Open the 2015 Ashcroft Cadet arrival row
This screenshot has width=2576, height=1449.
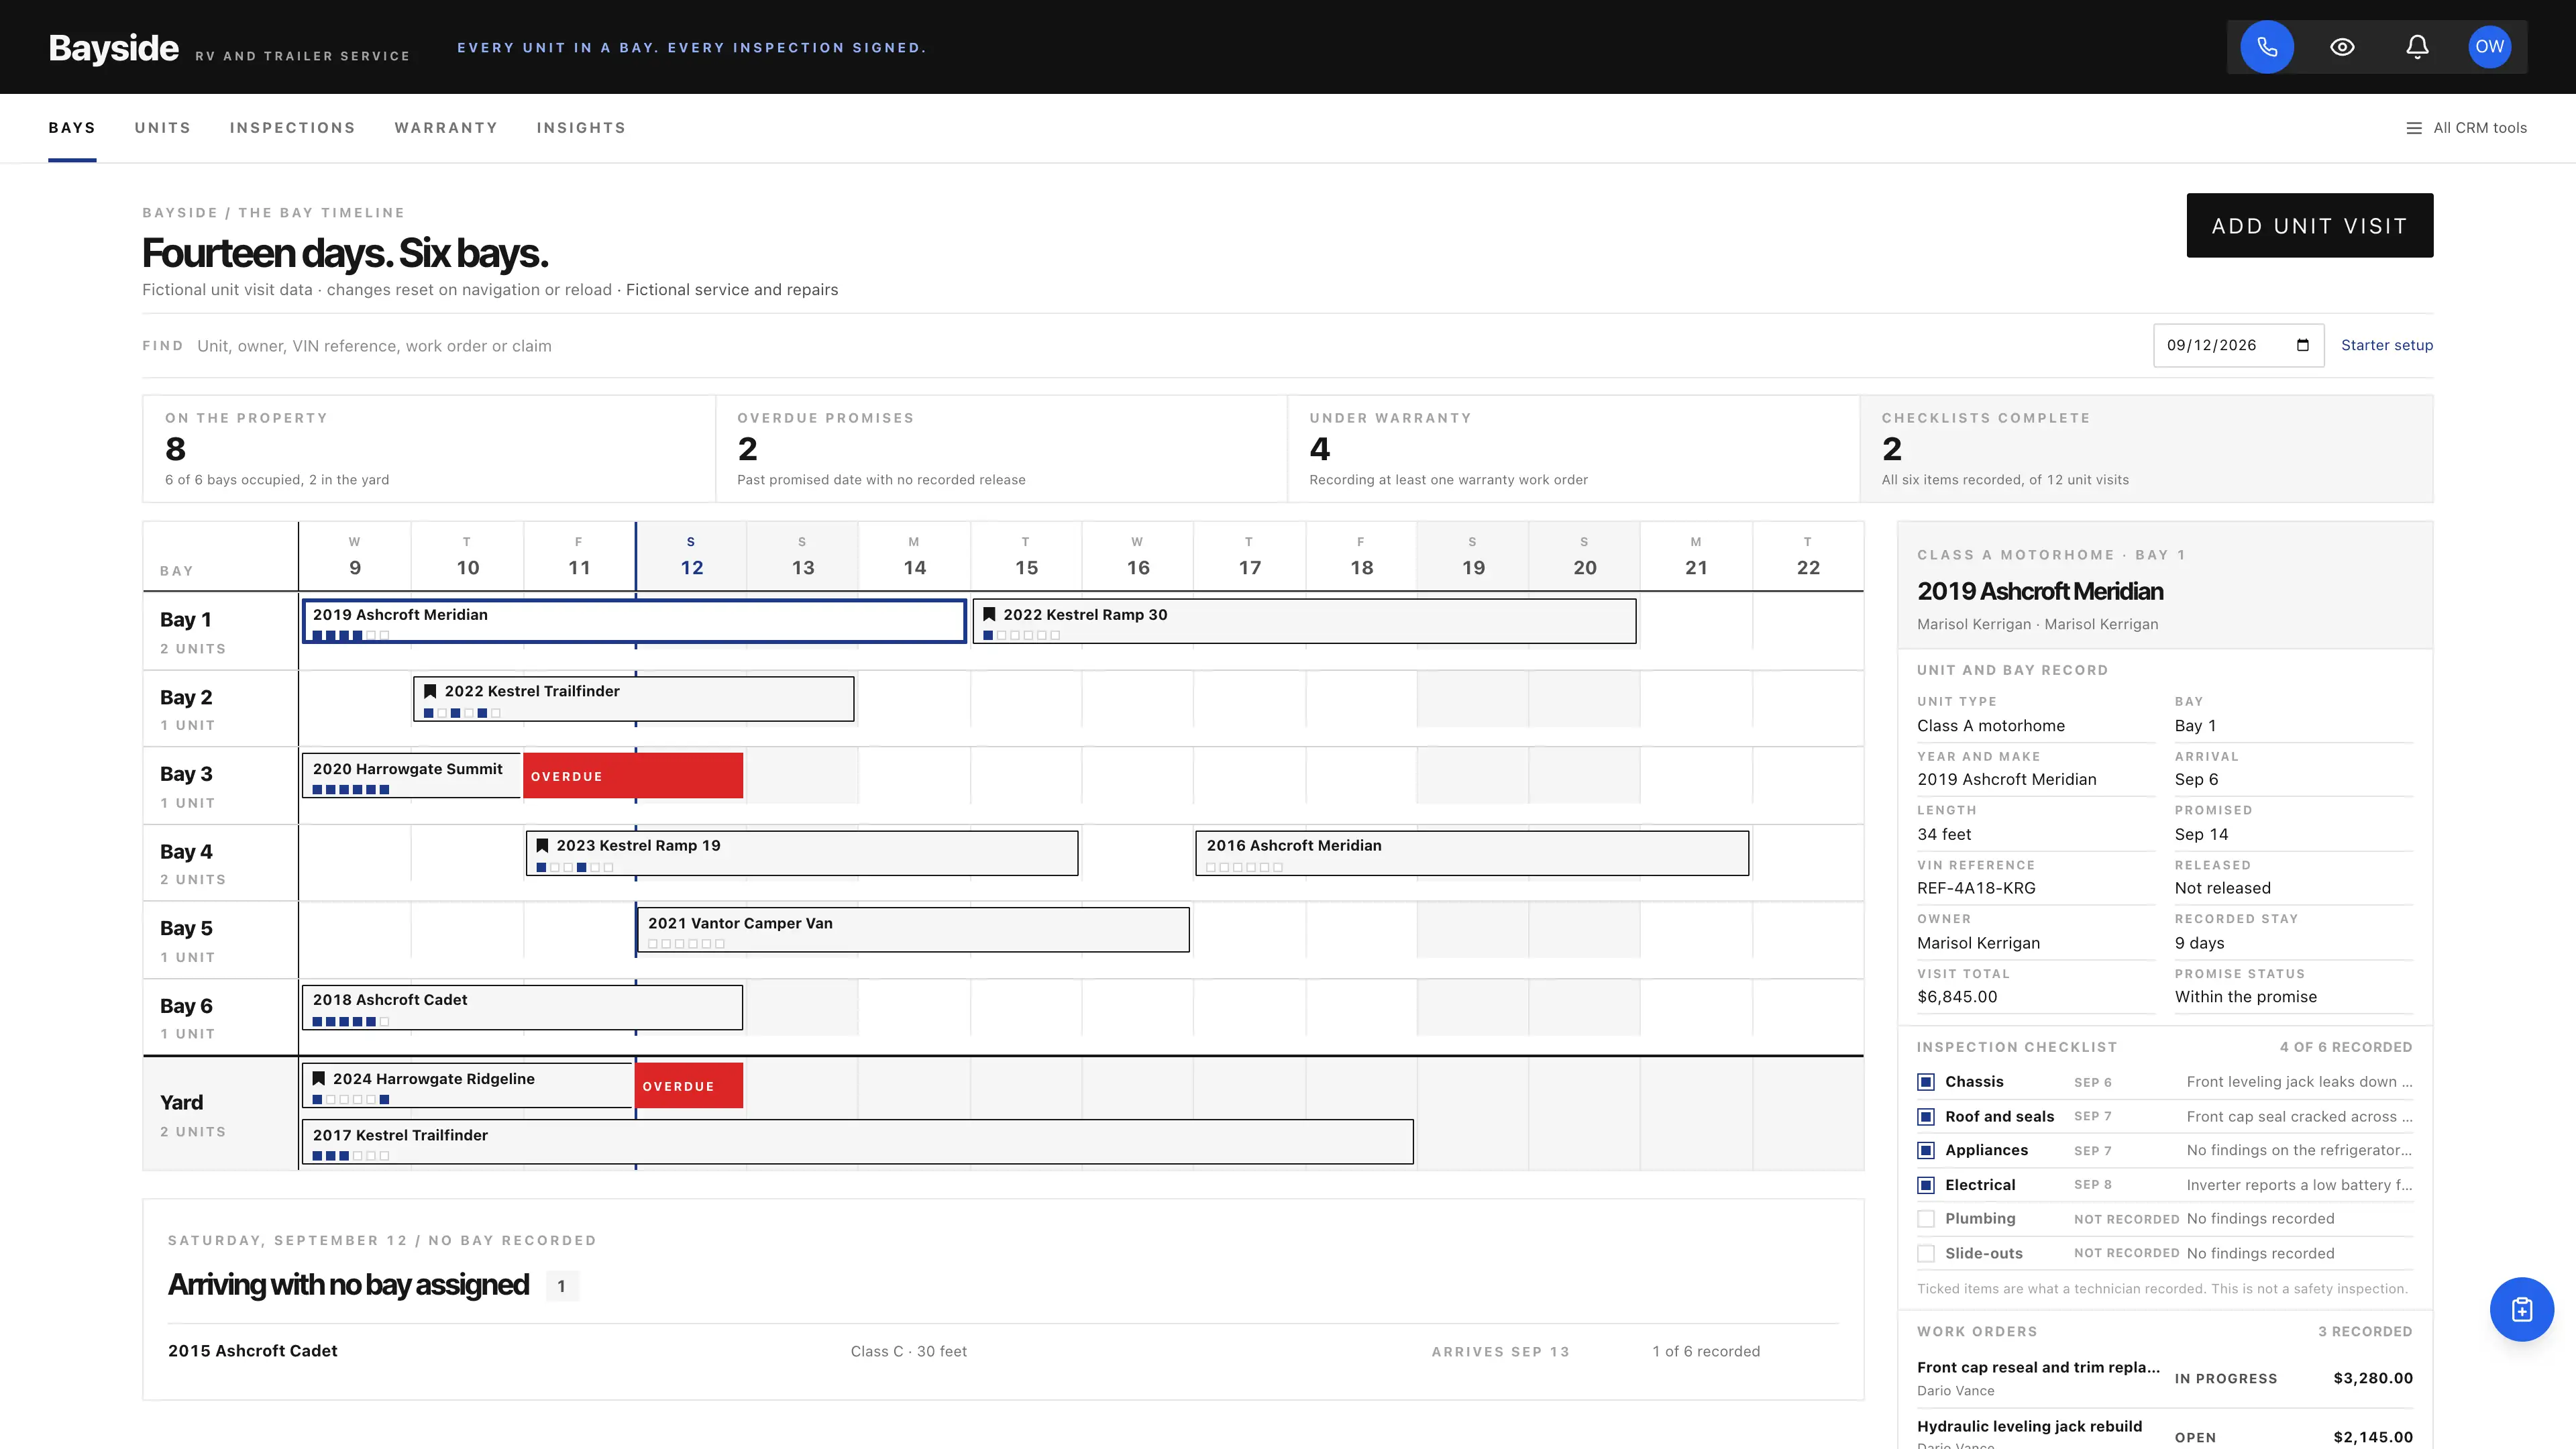coord(1003,1351)
